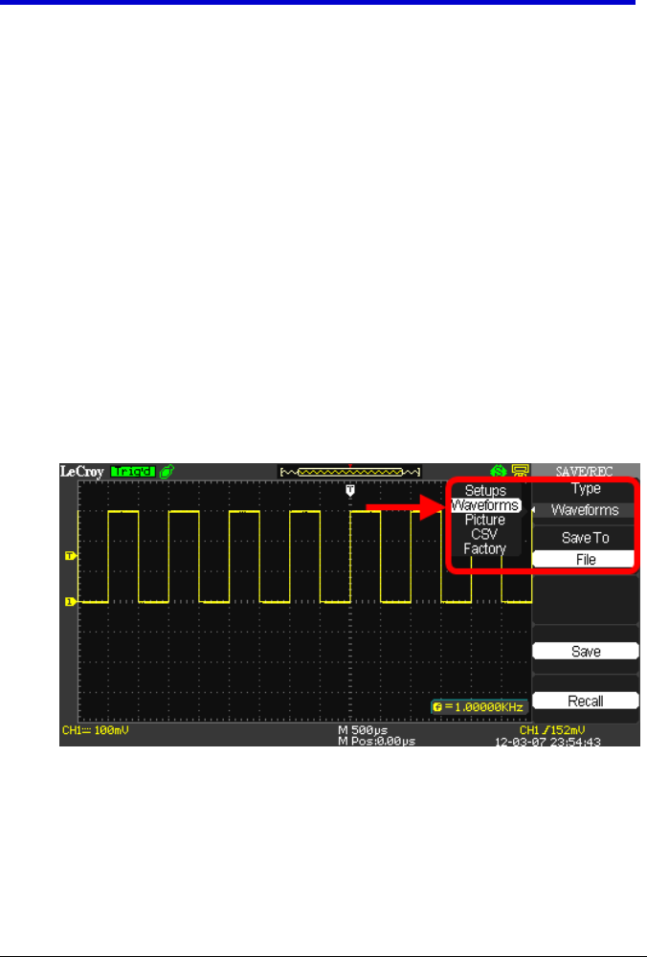The image size is (647, 957).
Task: Click the yellow USB device icon
Action: tap(520, 471)
